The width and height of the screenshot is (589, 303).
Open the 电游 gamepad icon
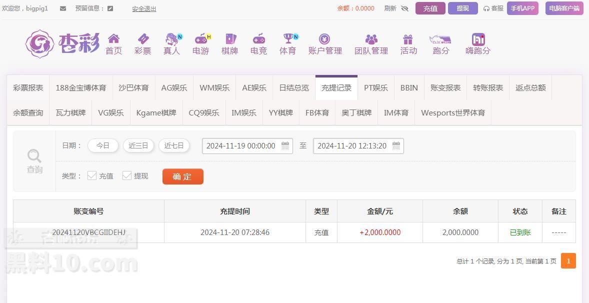pos(200,39)
